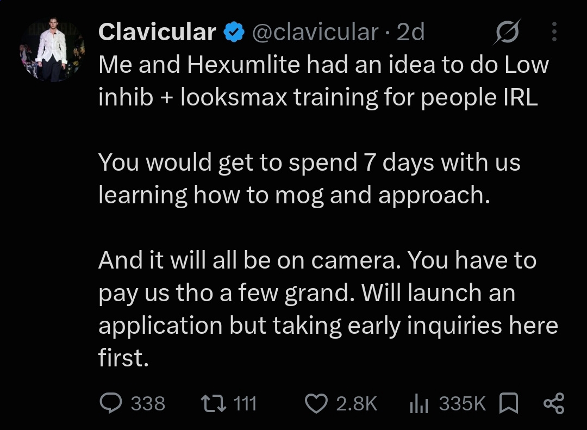Open the Clavicular display name link
Screen dimensions: 587x430
pyautogui.click(x=157, y=32)
